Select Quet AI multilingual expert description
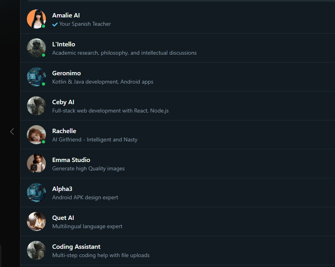Viewport: 335px width, 267px height. click(87, 226)
